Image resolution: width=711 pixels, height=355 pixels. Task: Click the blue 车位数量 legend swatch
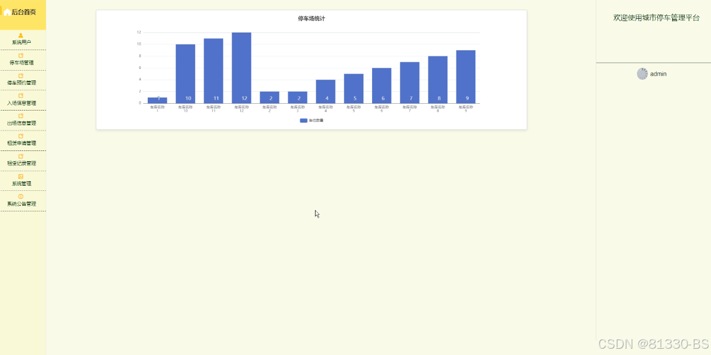304,120
